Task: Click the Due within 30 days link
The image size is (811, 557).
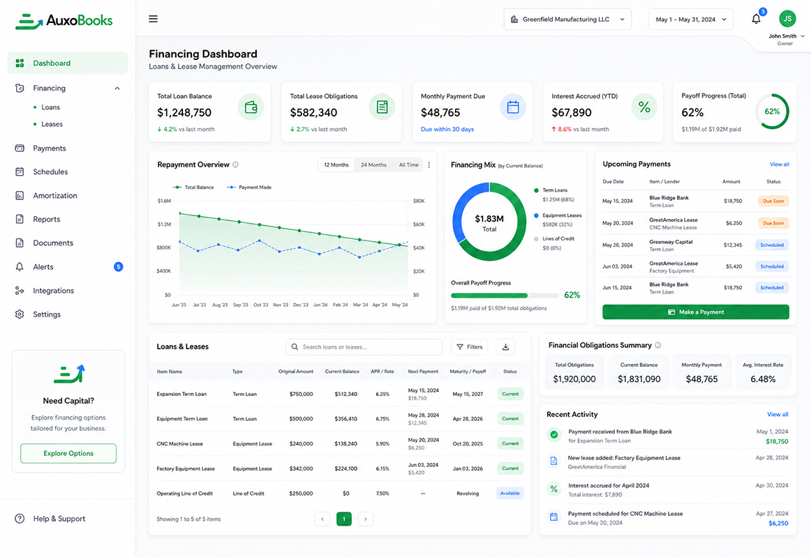Action: tap(447, 129)
